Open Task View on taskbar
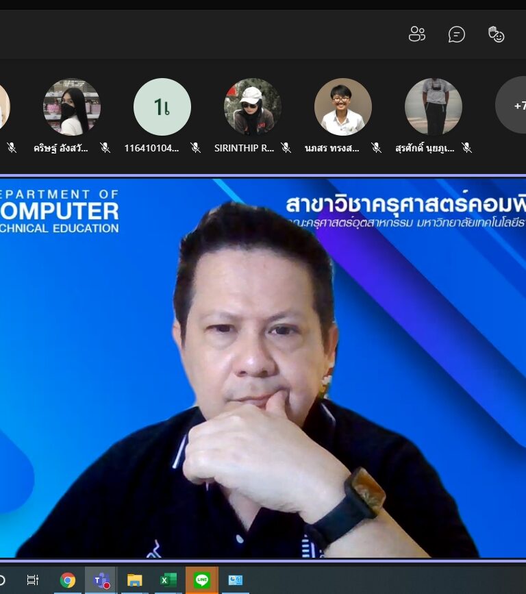This screenshot has width=526, height=594. coord(33,580)
